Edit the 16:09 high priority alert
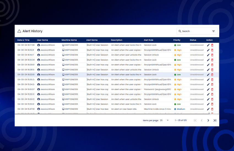Image resolution: width=234 pixels, height=151 pixels. point(208,65)
